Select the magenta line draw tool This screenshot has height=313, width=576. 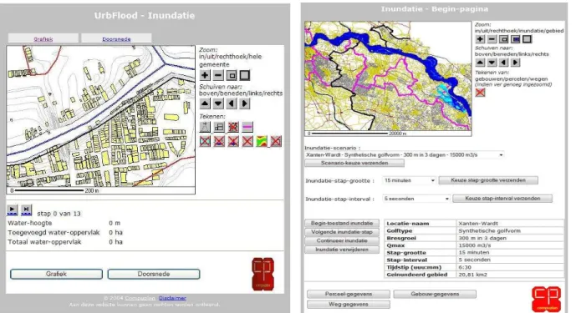coord(247,127)
